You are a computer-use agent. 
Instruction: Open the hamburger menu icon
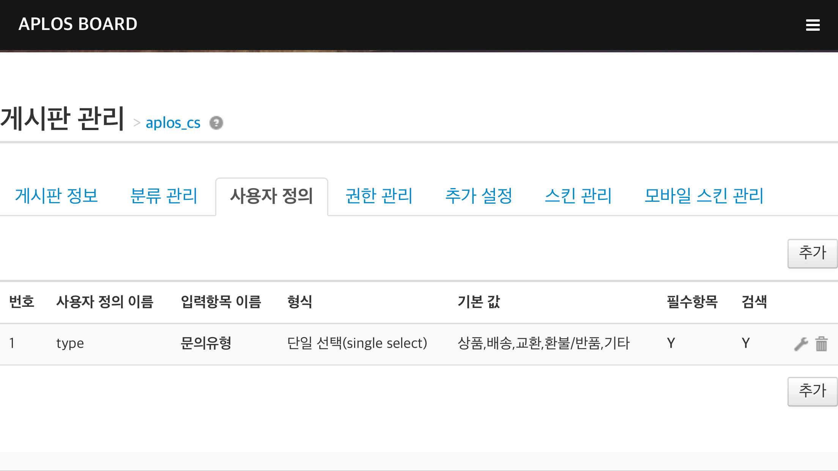coord(813,25)
